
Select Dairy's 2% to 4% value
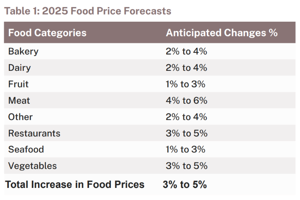click(x=186, y=68)
